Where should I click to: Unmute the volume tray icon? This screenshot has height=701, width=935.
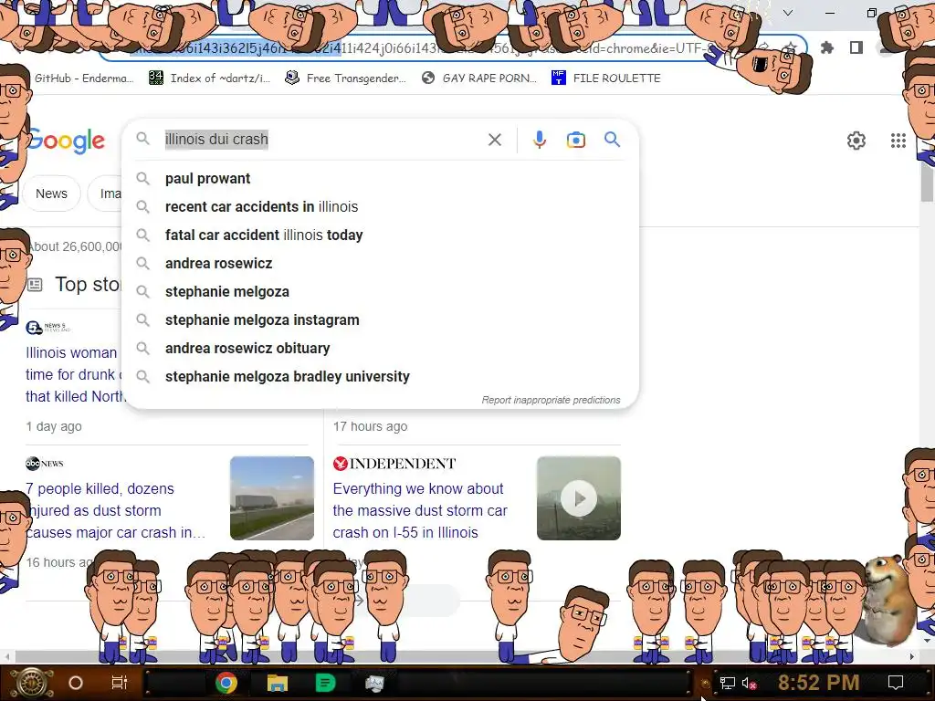click(x=749, y=683)
